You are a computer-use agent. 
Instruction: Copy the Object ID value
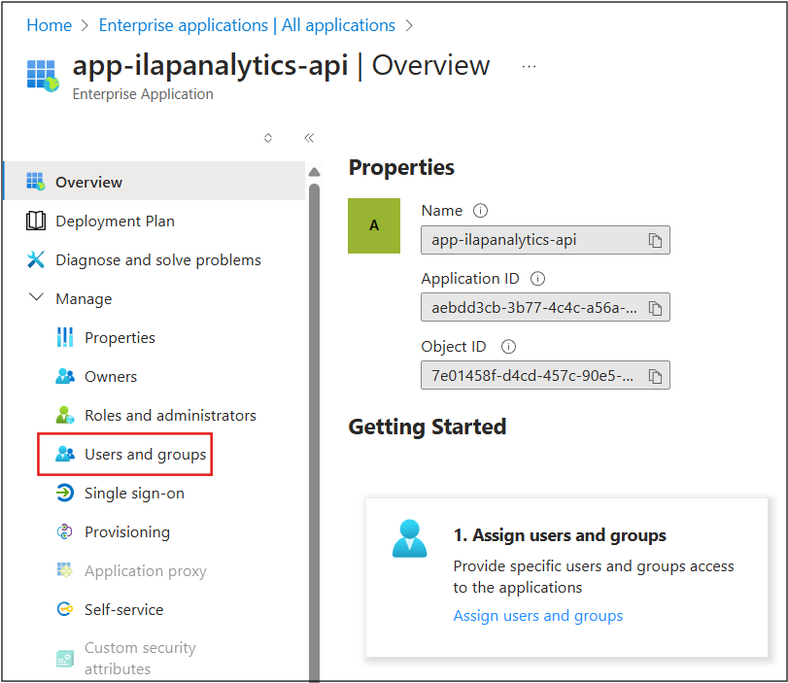[655, 375]
